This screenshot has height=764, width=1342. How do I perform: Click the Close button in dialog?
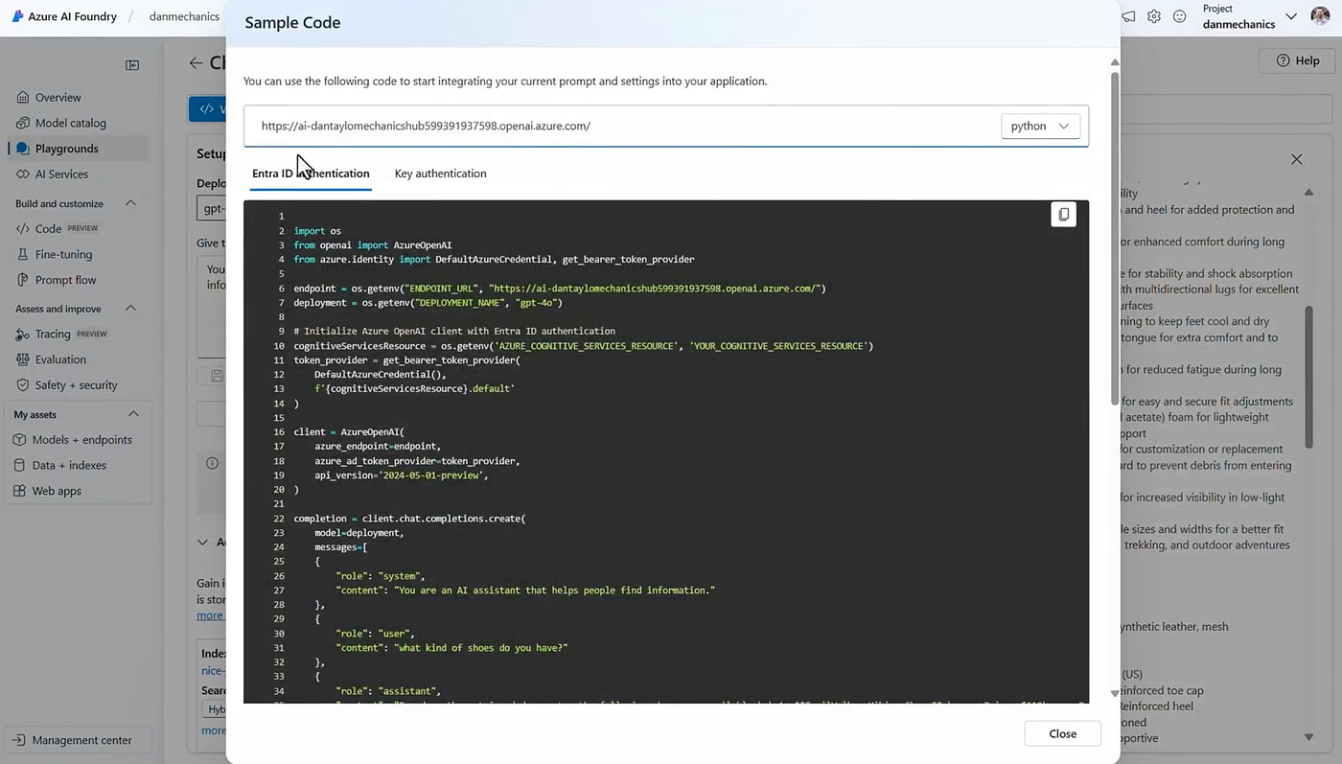[1062, 733]
